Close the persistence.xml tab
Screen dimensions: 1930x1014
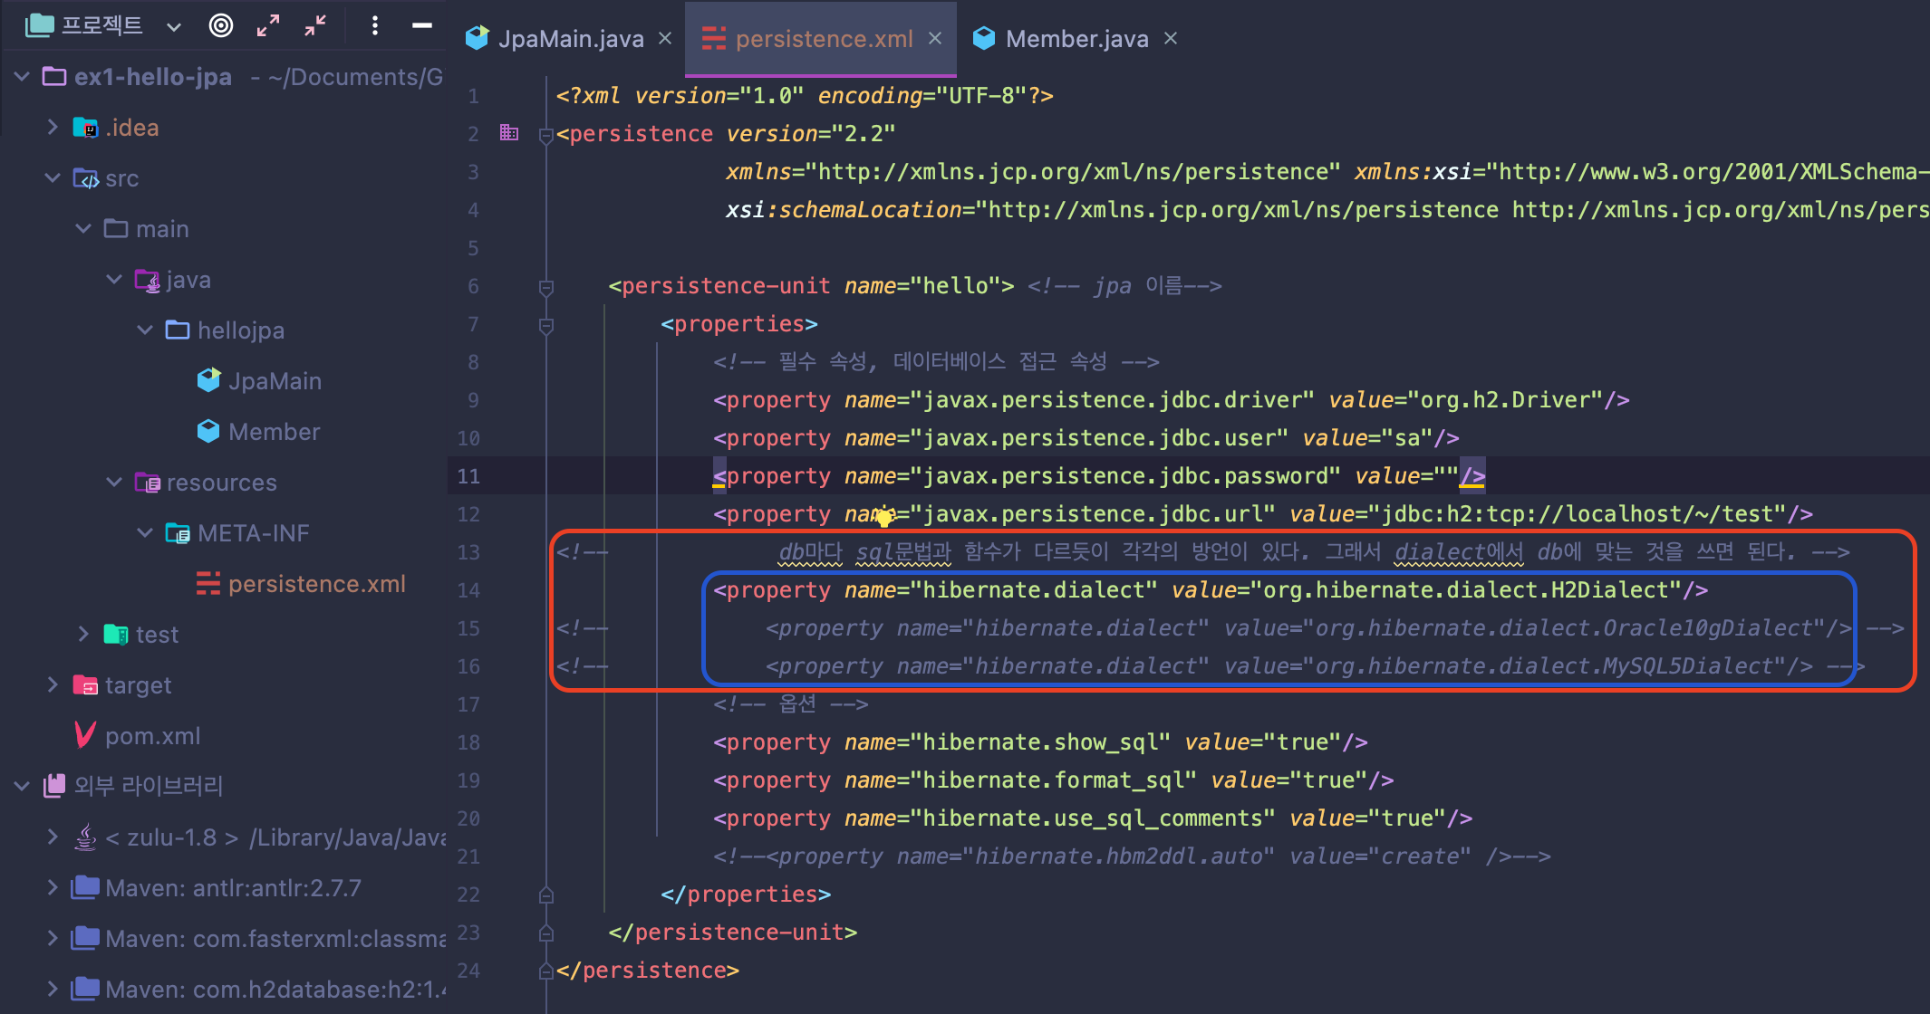click(x=935, y=38)
